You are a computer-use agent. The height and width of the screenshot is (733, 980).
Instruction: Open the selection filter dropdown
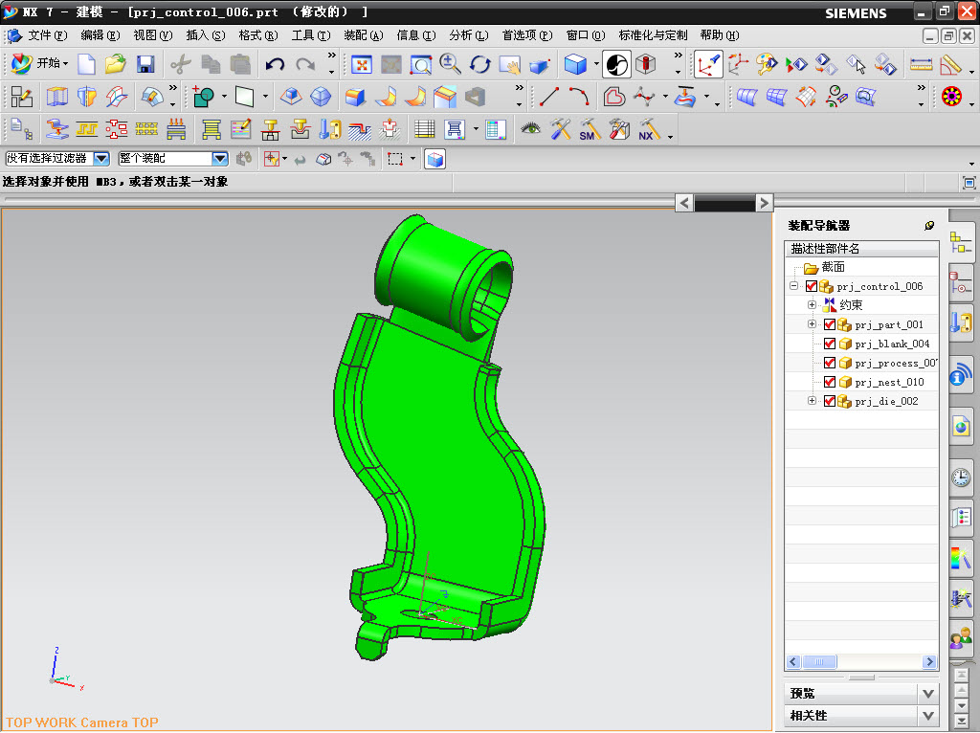click(x=101, y=159)
